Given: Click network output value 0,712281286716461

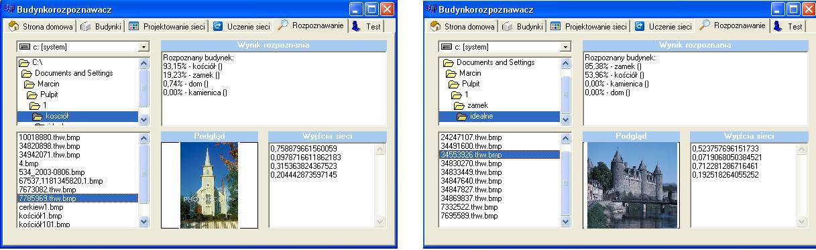Looking at the screenshot, I should click(725, 166).
